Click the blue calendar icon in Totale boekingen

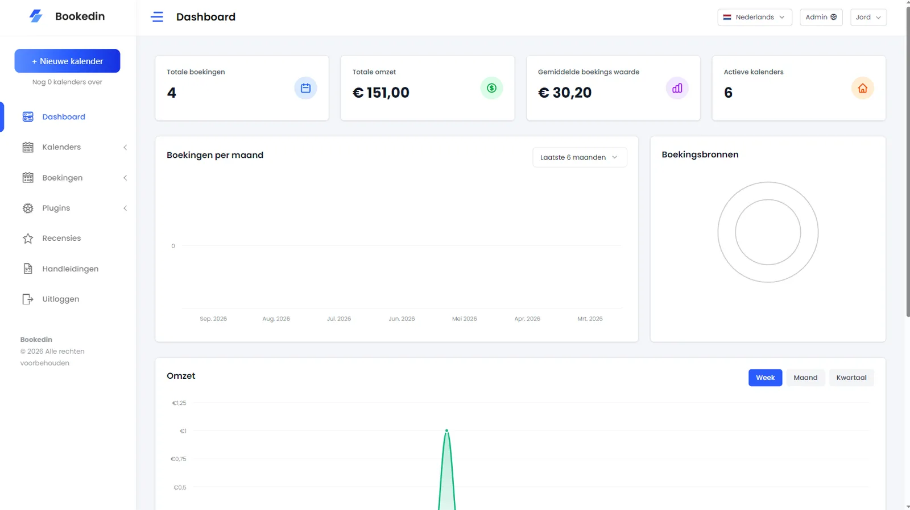pyautogui.click(x=305, y=88)
